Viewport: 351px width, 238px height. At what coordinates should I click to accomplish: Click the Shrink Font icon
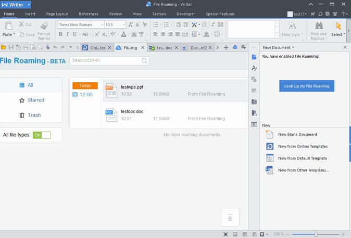click(137, 24)
